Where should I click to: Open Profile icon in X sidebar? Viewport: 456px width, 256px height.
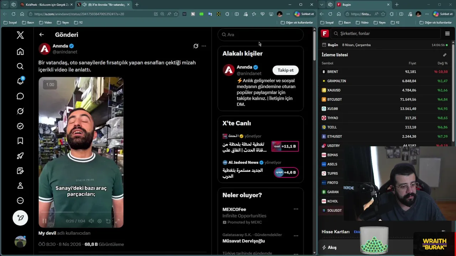[20, 186]
